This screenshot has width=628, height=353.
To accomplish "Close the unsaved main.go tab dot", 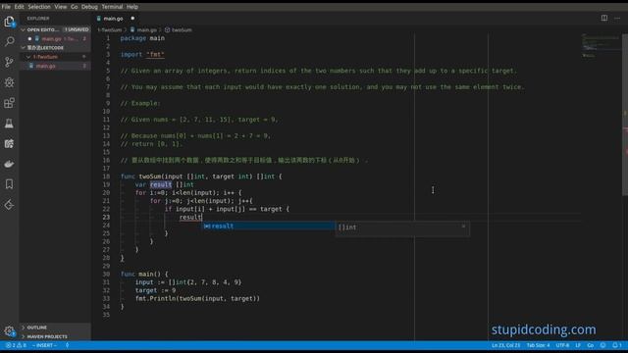I will [132, 18].
